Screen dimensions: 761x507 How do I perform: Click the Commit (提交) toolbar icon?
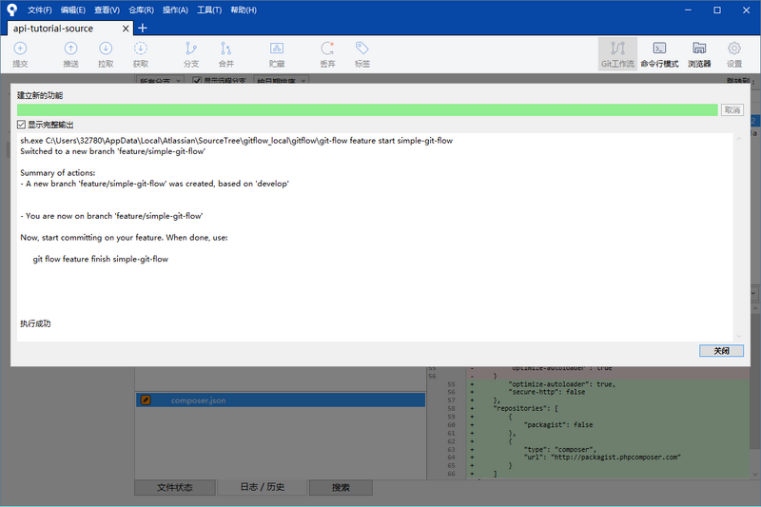pyautogui.click(x=20, y=54)
